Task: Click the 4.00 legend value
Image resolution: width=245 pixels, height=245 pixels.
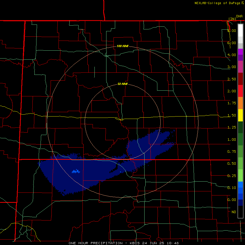Action: point(232,55)
